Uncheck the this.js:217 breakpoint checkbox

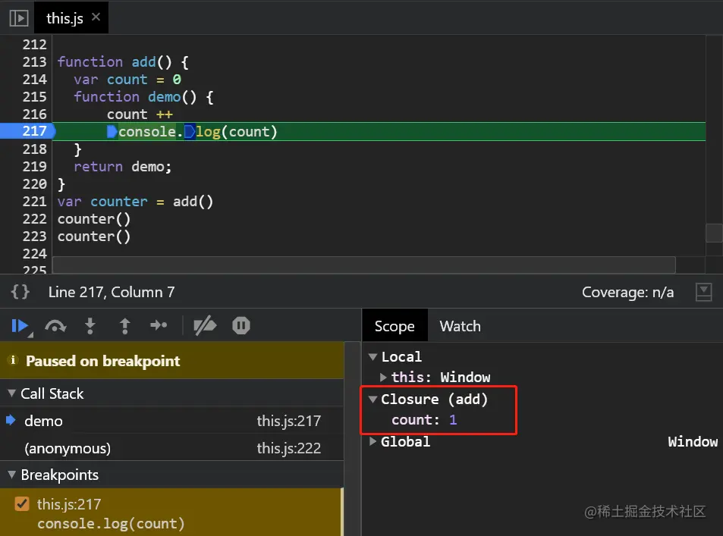tap(22, 503)
